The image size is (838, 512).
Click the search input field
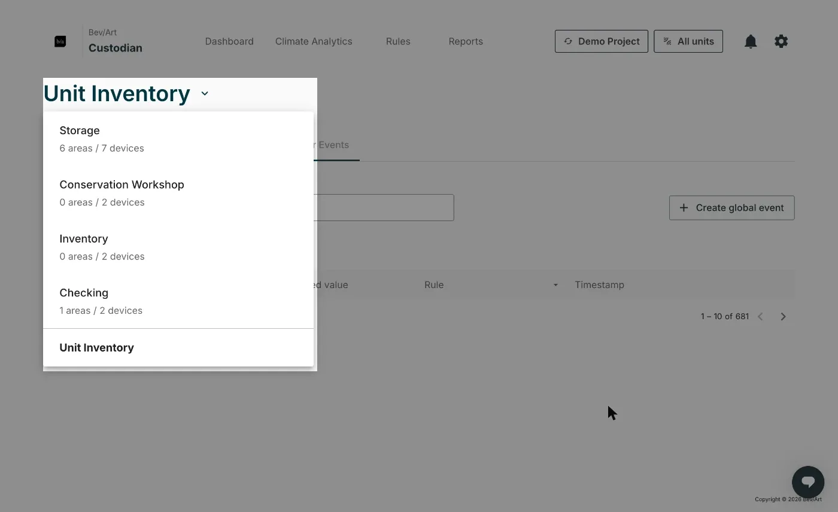(383, 207)
